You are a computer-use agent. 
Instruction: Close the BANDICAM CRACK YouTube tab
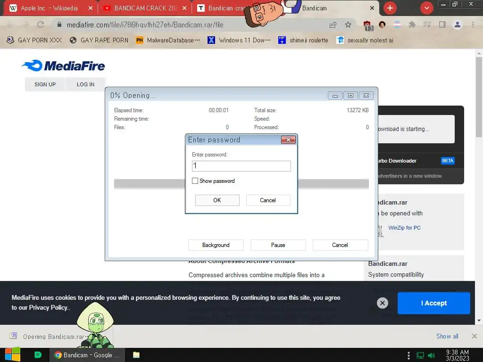(184, 8)
